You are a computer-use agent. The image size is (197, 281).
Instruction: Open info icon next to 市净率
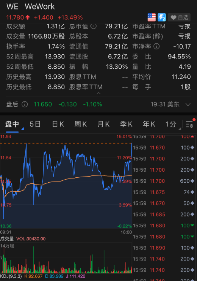click(156, 46)
